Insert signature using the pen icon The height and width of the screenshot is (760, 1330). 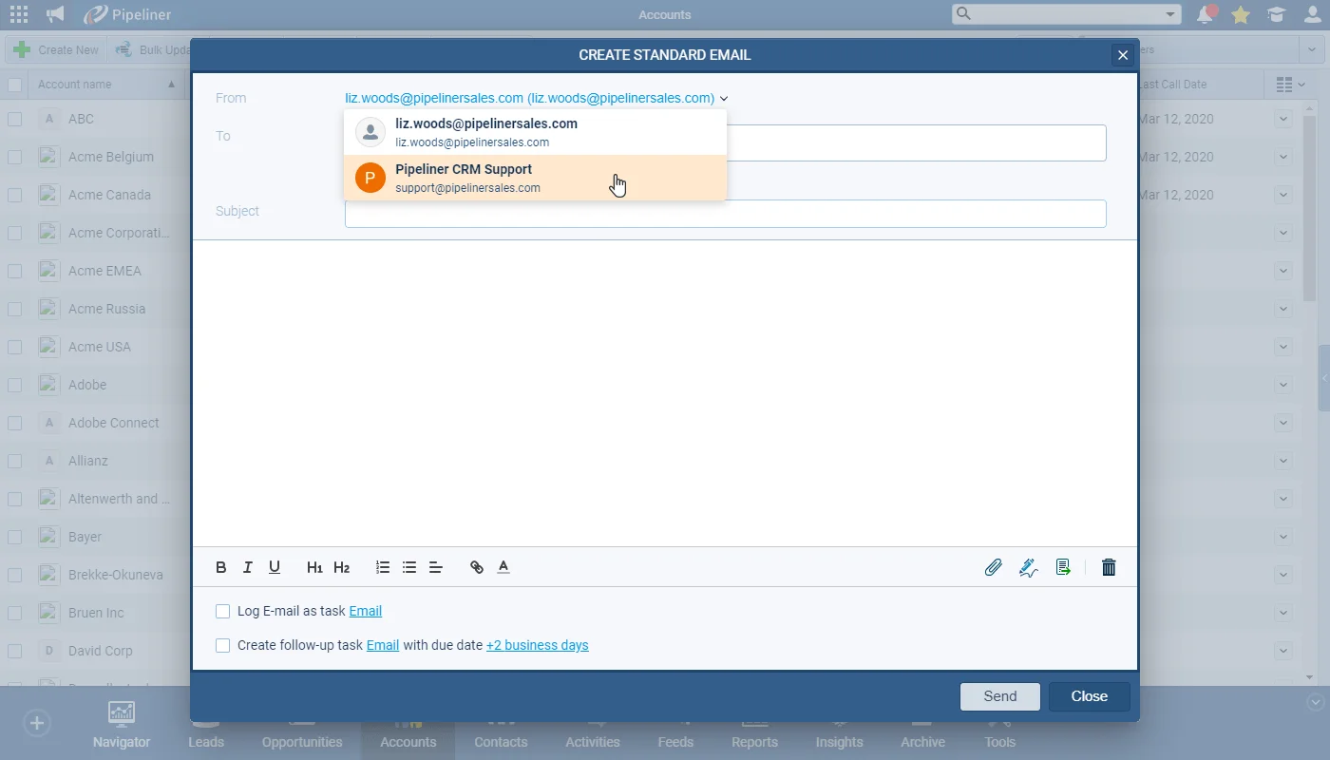point(1028,567)
